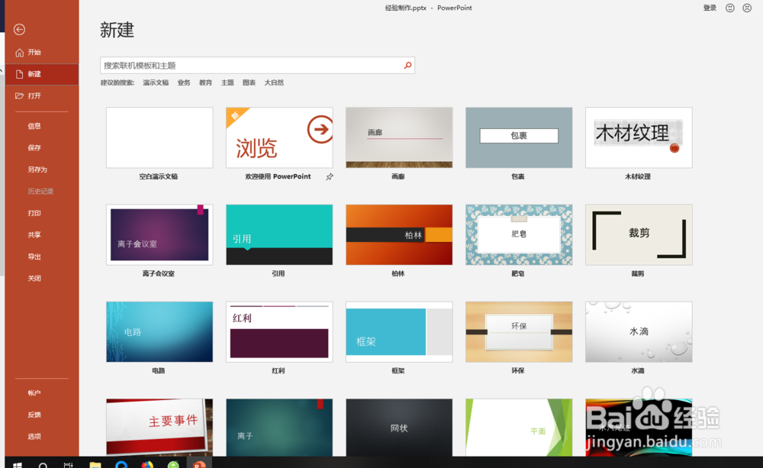Choose the 柏林 template

399,234
